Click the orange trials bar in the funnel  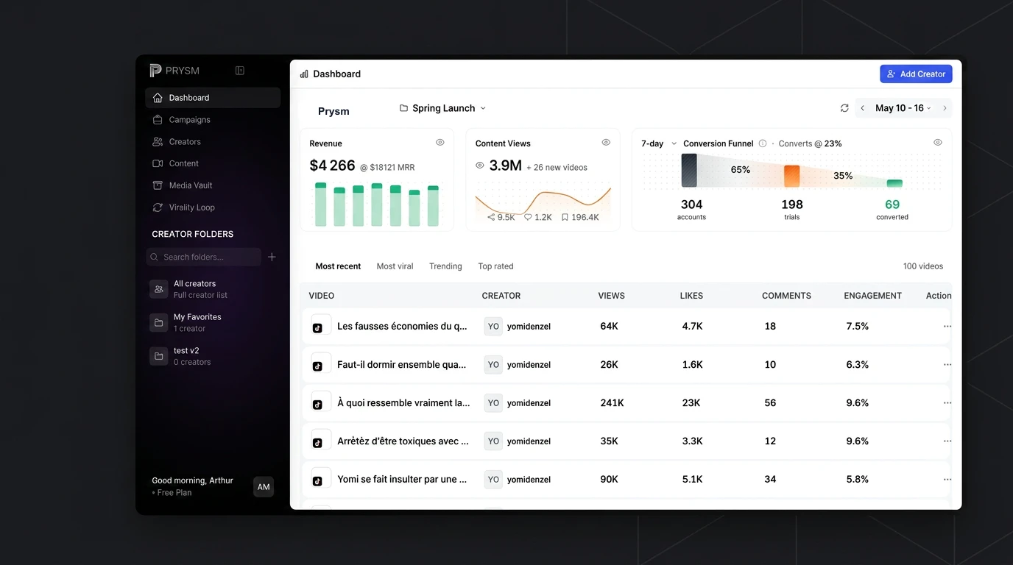(791, 176)
